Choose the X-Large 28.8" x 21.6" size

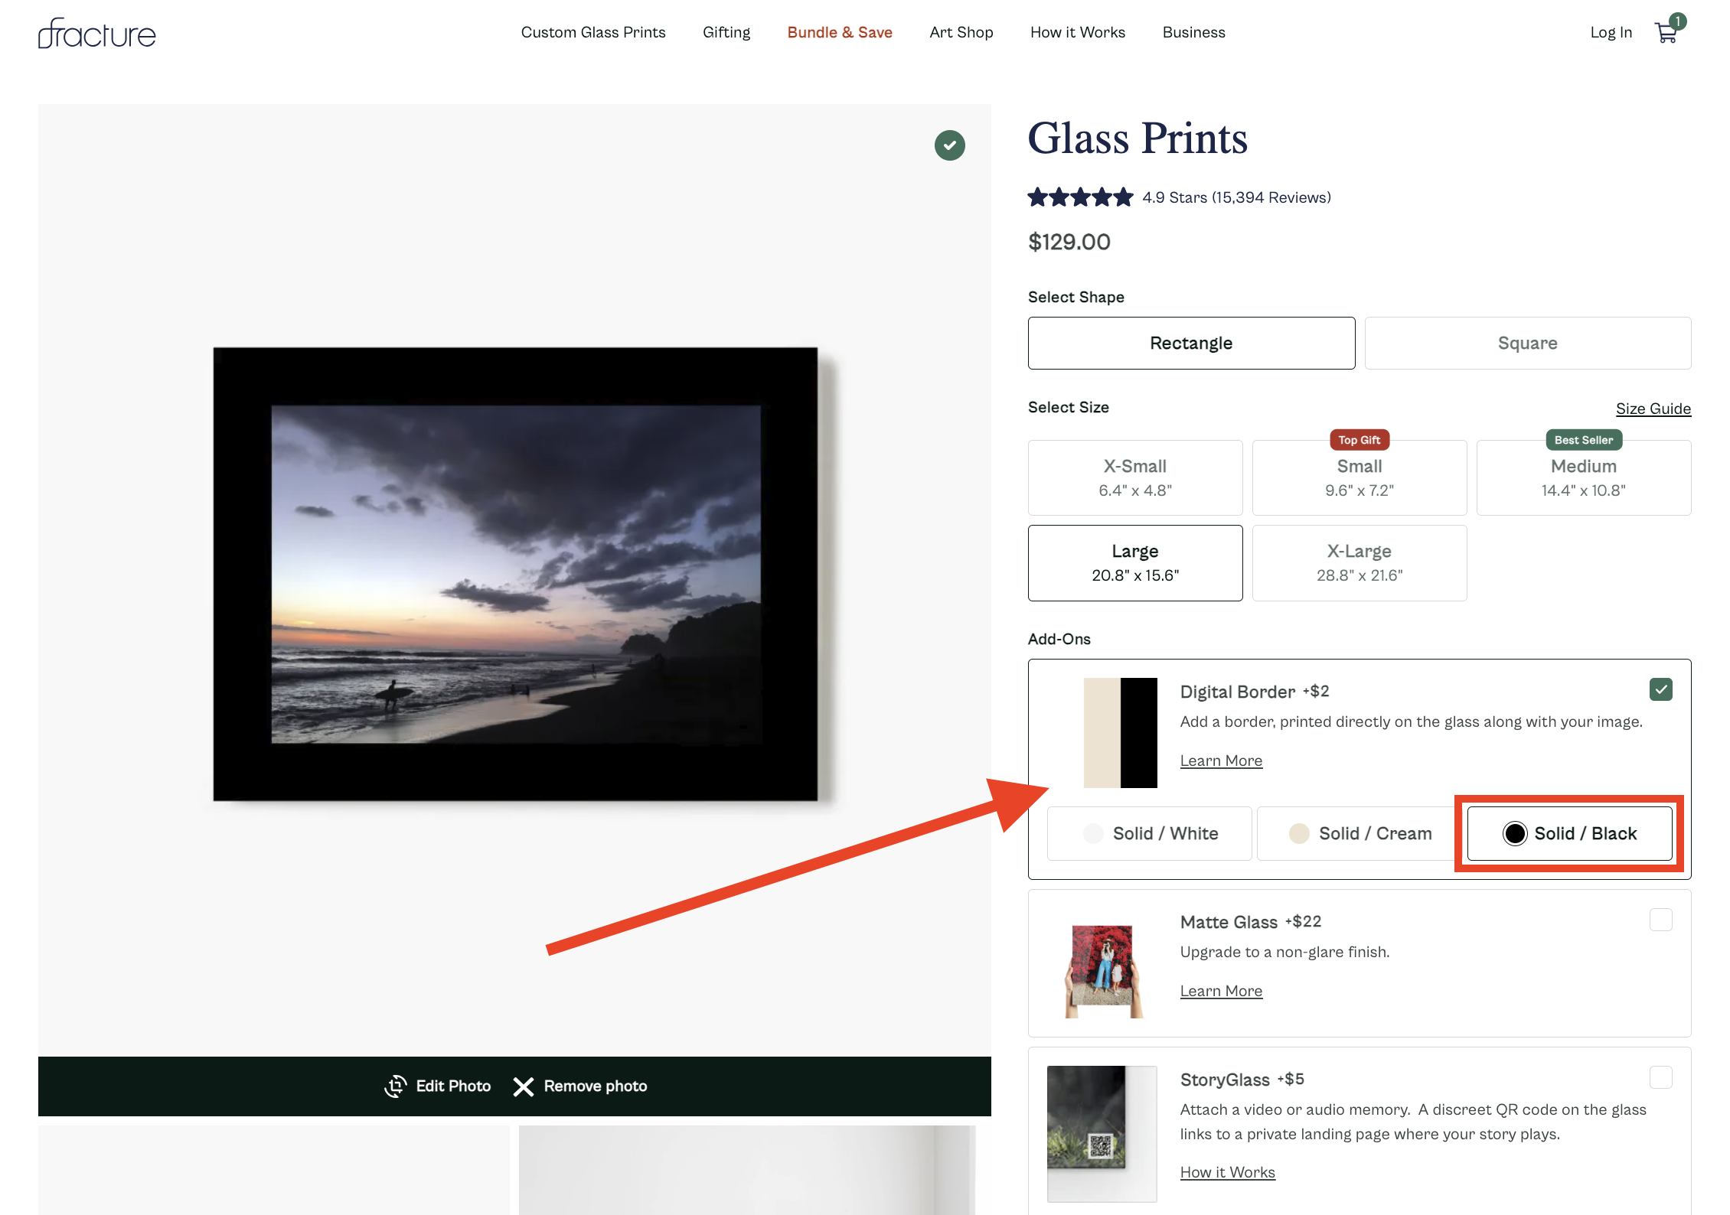[x=1359, y=563]
